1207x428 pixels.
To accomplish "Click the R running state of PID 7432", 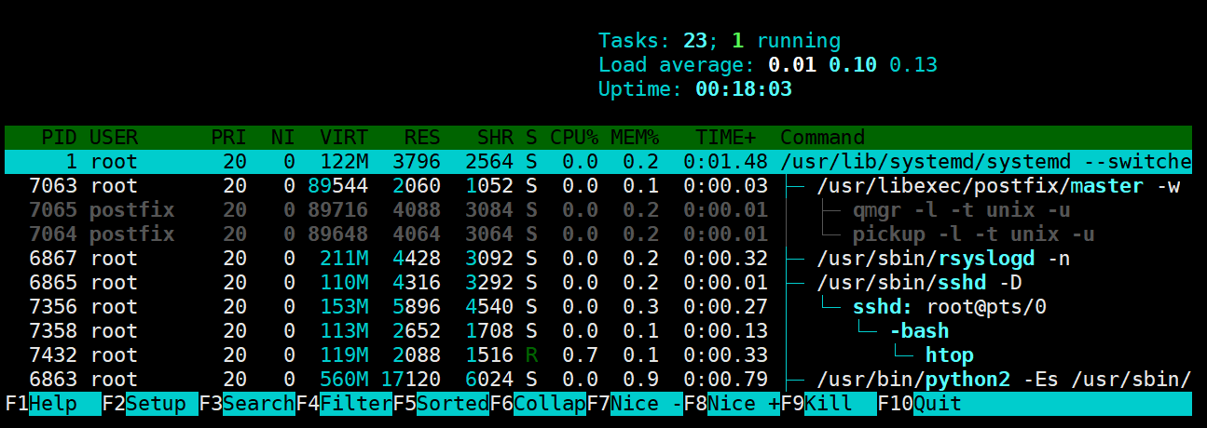I will 531,355.
